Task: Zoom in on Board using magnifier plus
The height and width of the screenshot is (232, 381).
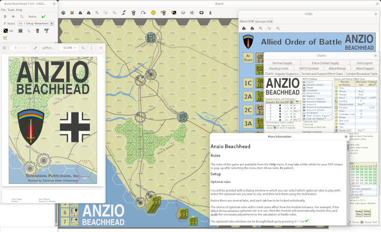Action: 97,13
